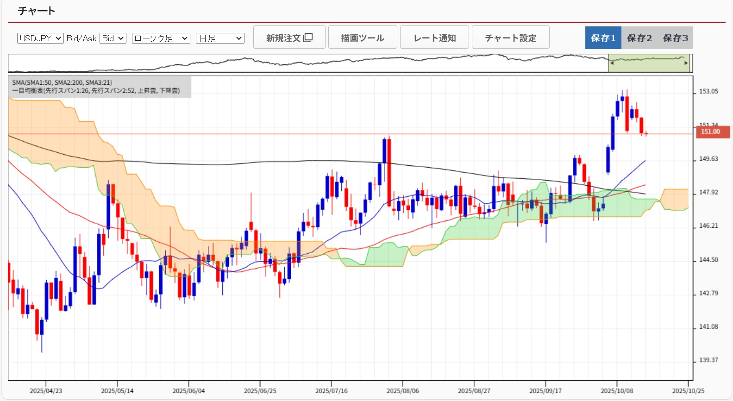The width and height of the screenshot is (733, 401).
Task: Click the 一目均衡表 indicator legend line
Action: [96, 91]
